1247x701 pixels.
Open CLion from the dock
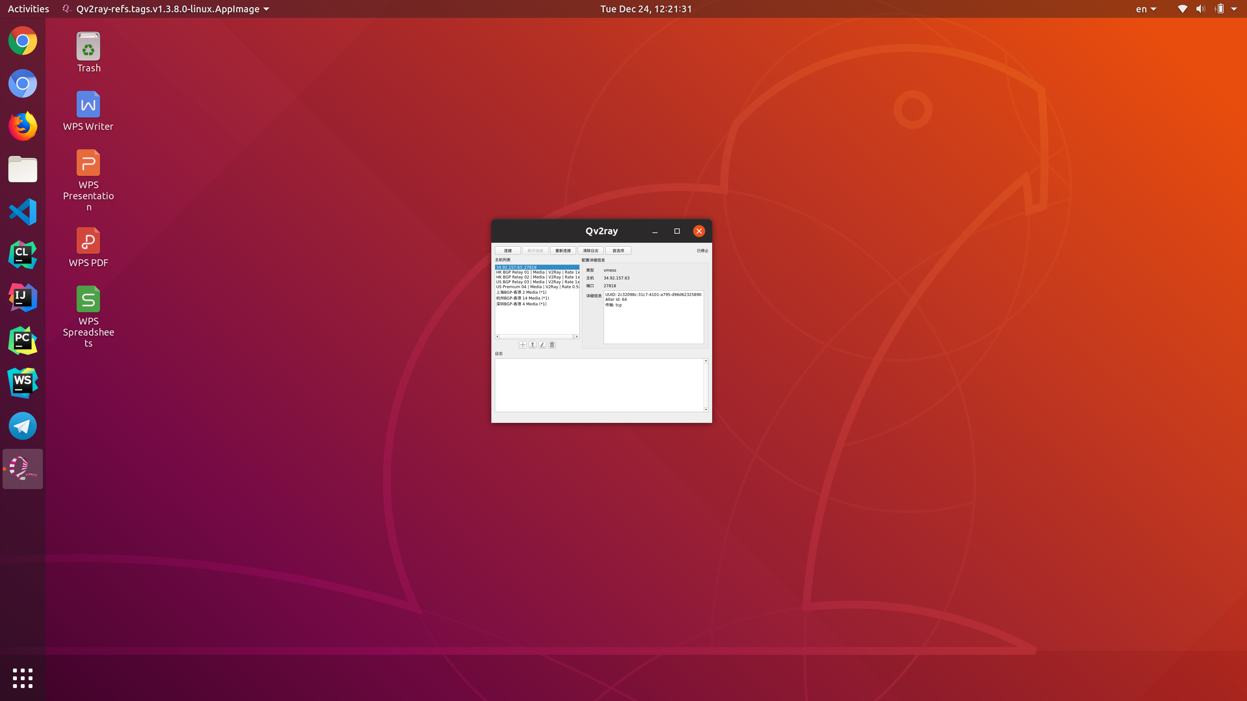(x=22, y=254)
